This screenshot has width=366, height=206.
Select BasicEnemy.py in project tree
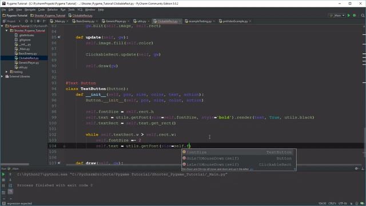pyautogui.click(x=26, y=53)
